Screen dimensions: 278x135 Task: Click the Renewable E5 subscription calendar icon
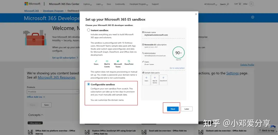tap(143, 45)
